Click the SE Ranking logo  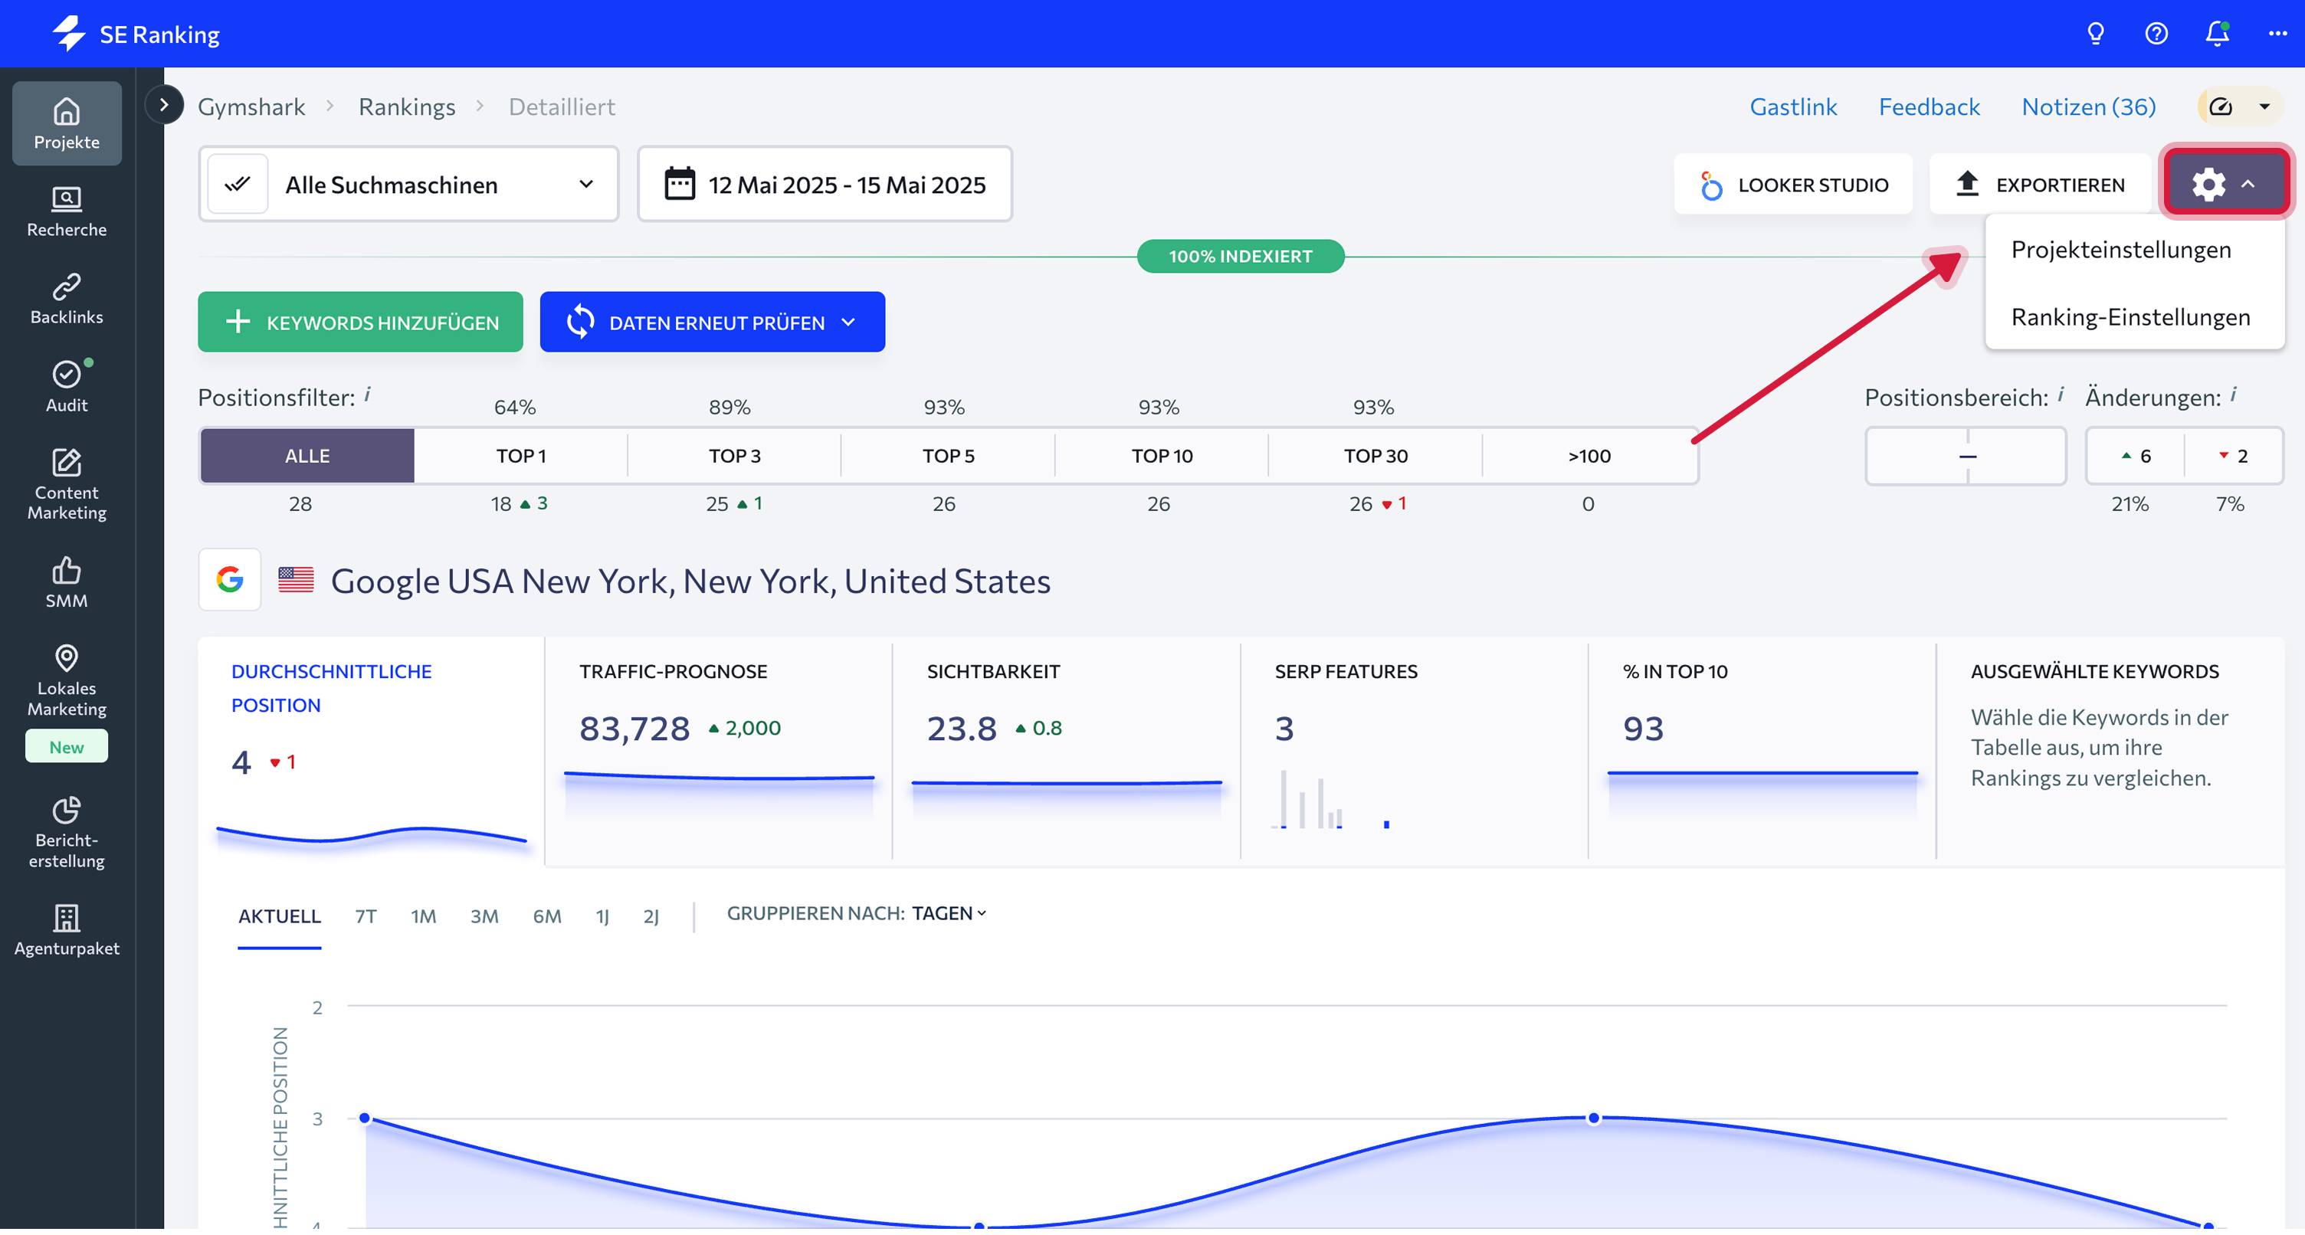click(x=135, y=34)
